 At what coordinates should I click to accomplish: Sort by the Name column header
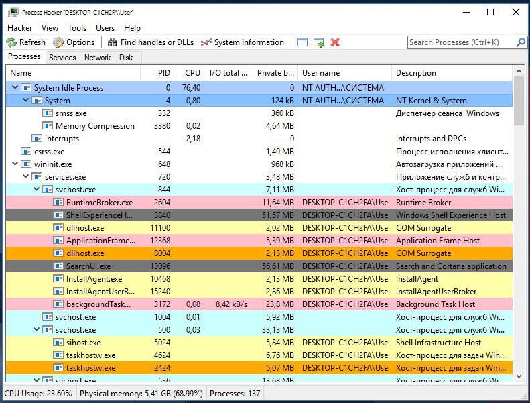(x=73, y=73)
